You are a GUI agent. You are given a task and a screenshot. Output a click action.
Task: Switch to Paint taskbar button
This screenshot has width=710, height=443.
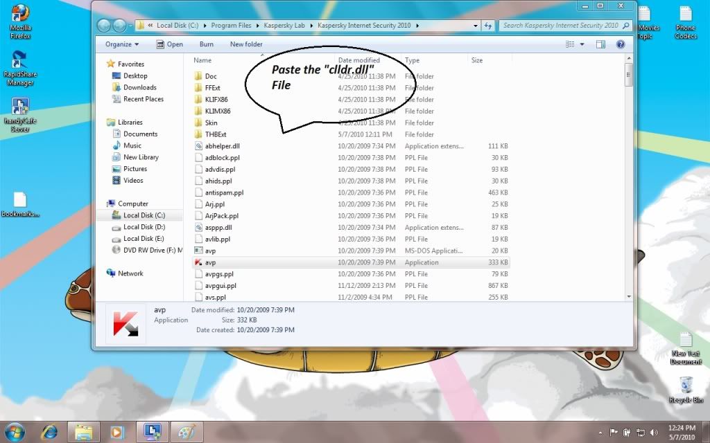click(x=187, y=432)
